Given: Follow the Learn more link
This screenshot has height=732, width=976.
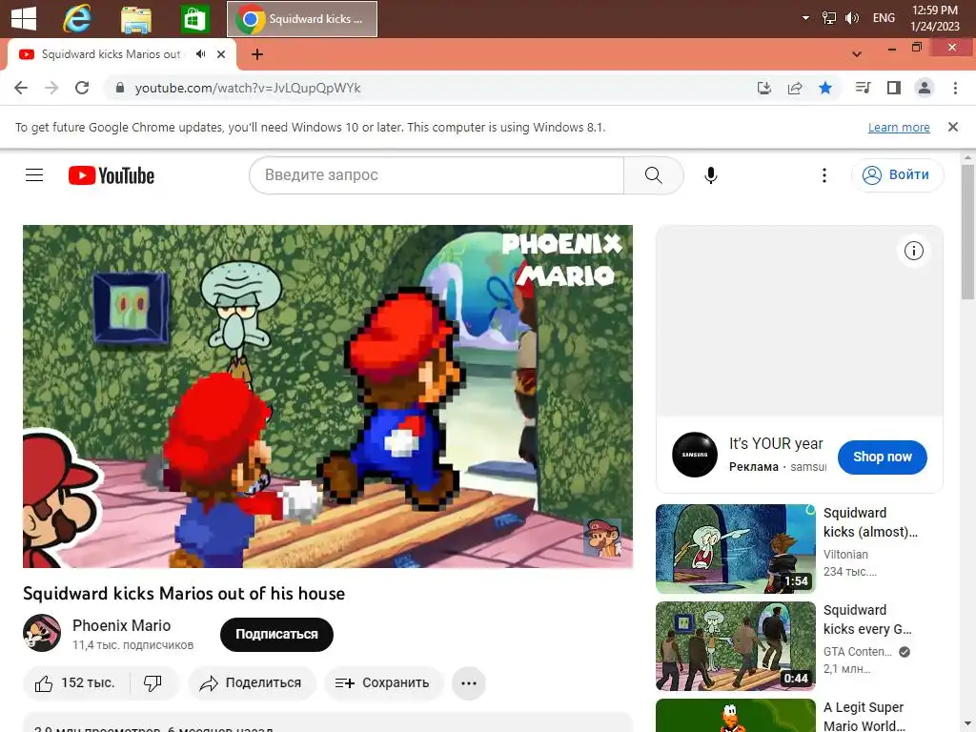Looking at the screenshot, I should click(x=899, y=127).
